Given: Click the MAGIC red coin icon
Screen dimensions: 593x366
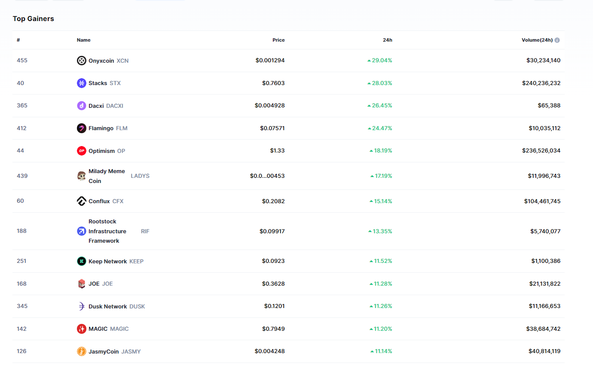Looking at the screenshot, I should coord(81,329).
